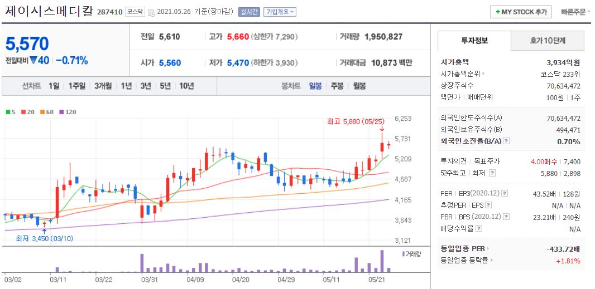Click the green 5-day moving average legend marker
This screenshot has width=595, height=289.
tap(7, 112)
